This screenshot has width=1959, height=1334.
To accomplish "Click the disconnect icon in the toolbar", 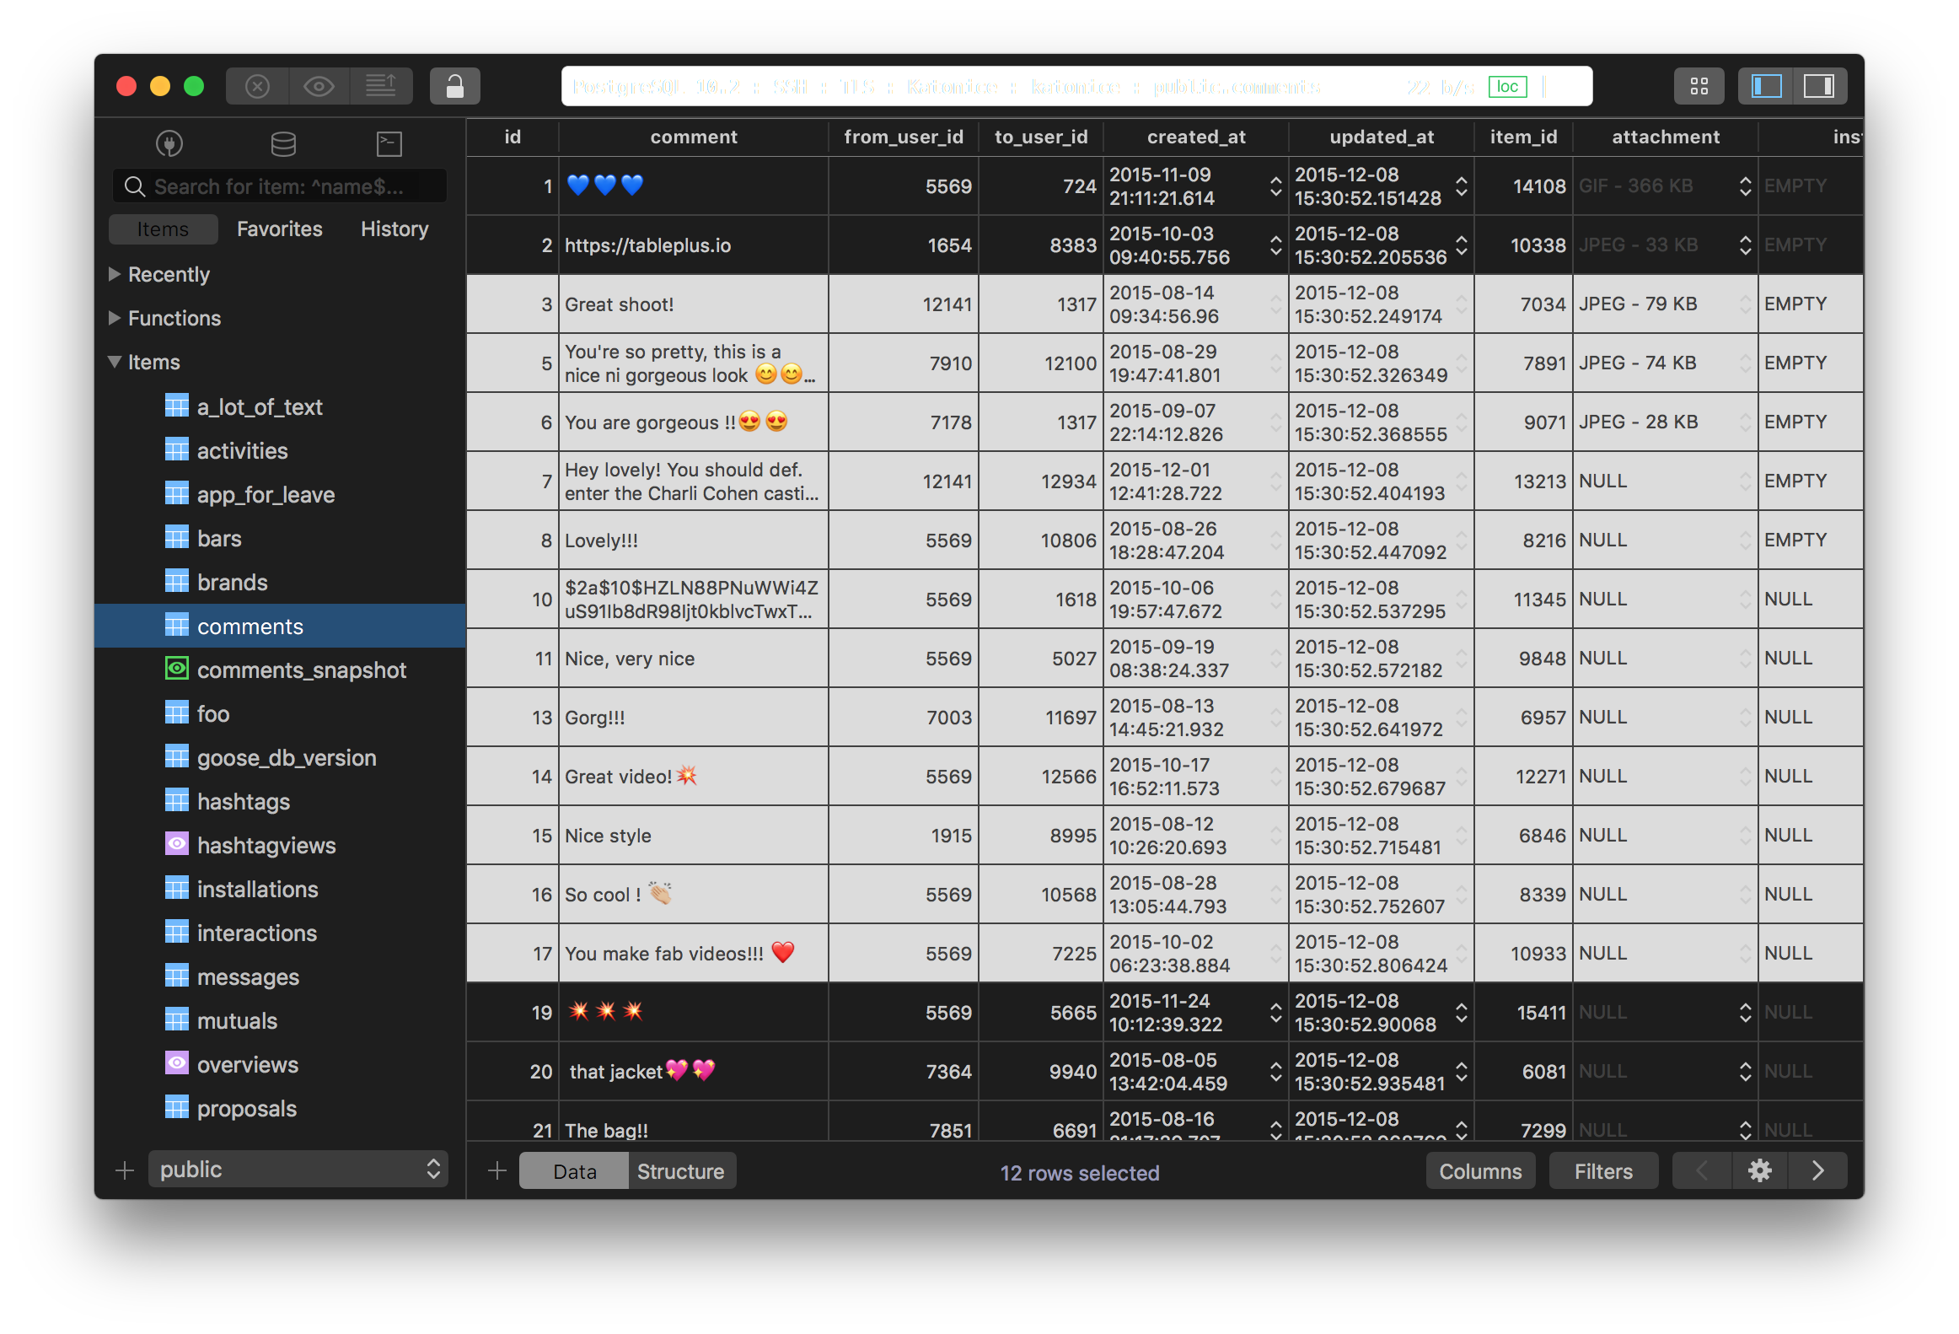I will coord(258,85).
